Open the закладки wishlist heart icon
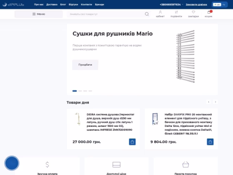This screenshot has height=175, width=233. tap(193, 14)
